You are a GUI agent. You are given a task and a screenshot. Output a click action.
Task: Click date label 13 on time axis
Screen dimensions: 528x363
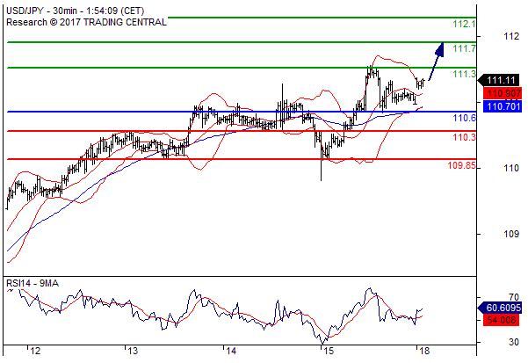(133, 352)
